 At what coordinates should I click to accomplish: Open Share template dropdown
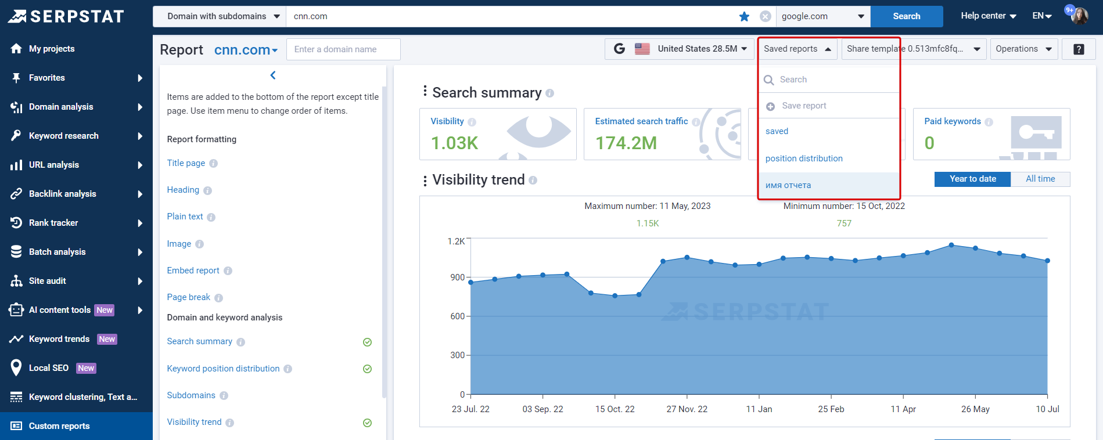pos(914,49)
